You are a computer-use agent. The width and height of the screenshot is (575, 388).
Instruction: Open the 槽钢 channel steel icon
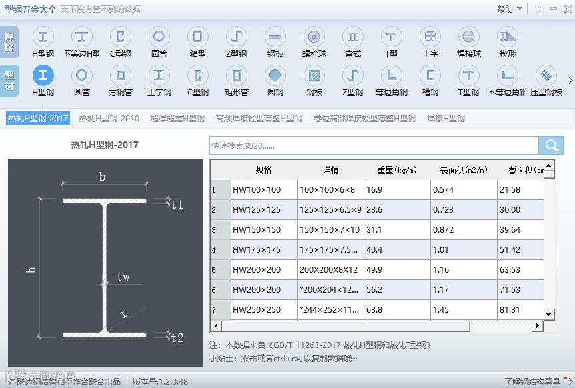coord(430,75)
